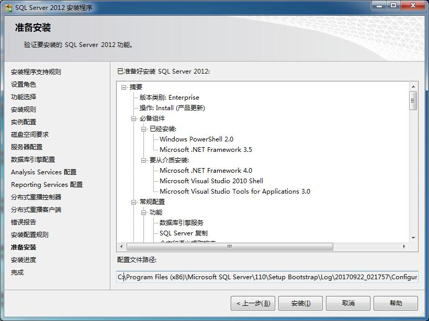Click 分布式重播客户端 step

(36, 210)
